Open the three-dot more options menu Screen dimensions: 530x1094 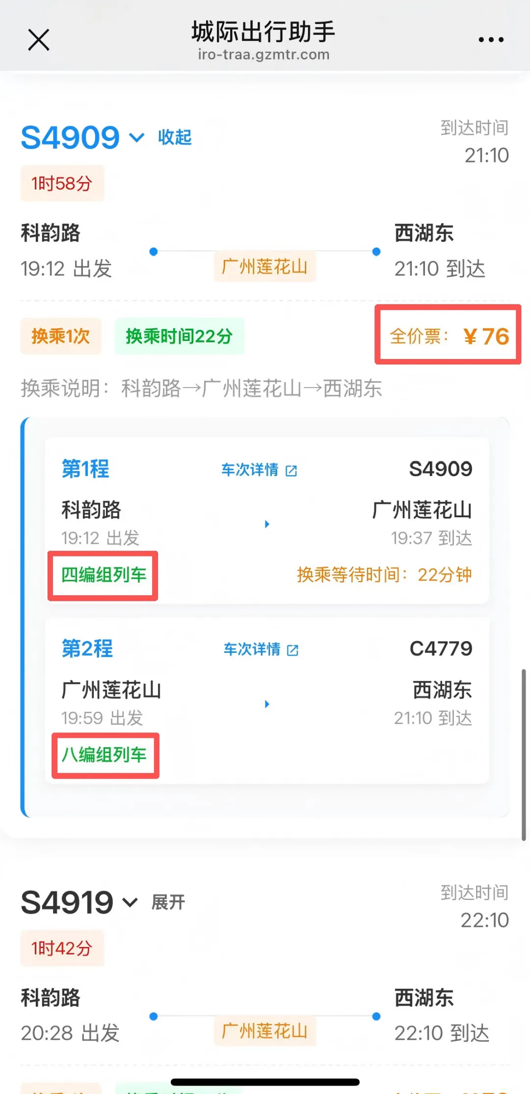point(491,40)
